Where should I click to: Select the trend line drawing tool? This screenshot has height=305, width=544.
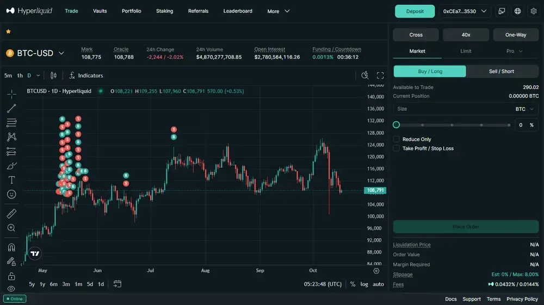[x=11, y=109]
